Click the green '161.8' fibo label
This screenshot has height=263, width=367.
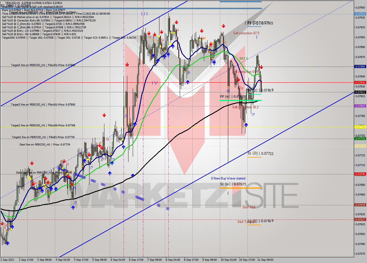click(243, 59)
